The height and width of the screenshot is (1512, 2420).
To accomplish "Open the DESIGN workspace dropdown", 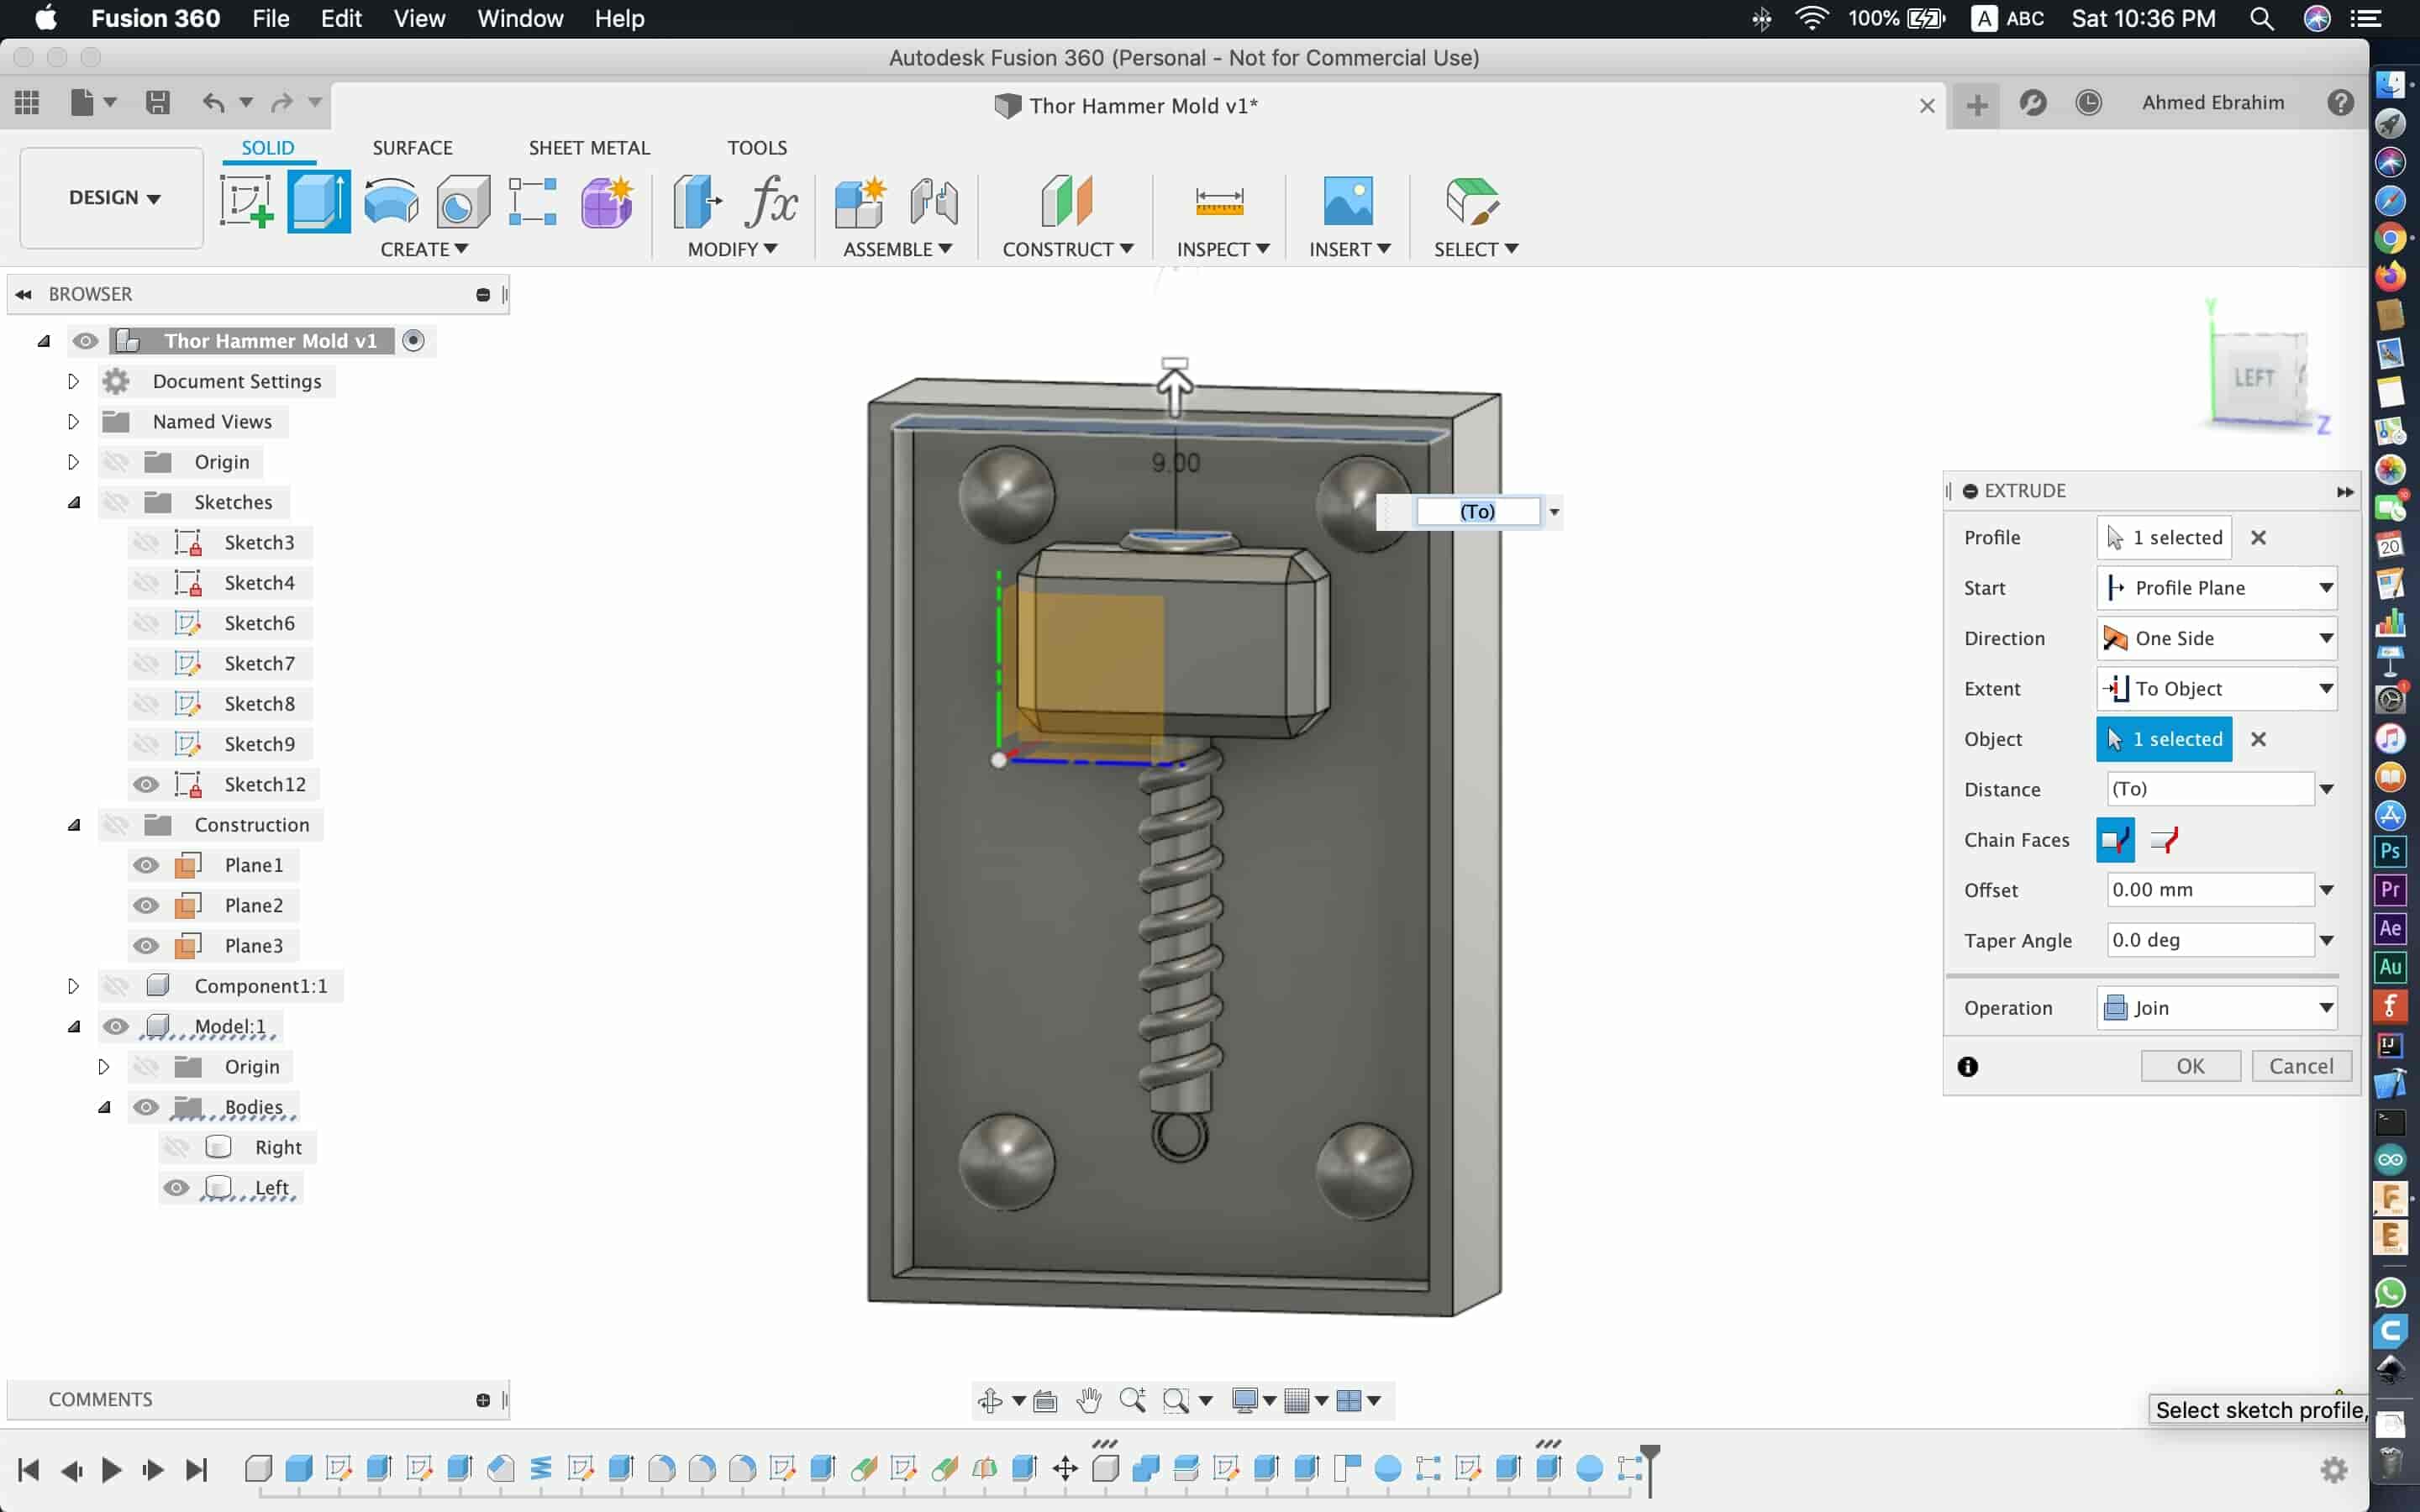I will (113, 197).
